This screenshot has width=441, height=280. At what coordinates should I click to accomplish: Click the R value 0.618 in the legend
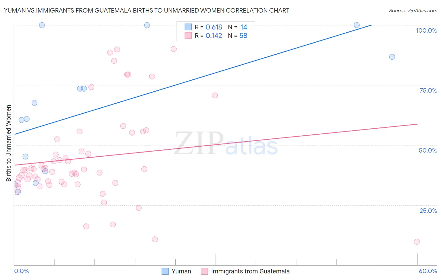tap(214, 27)
